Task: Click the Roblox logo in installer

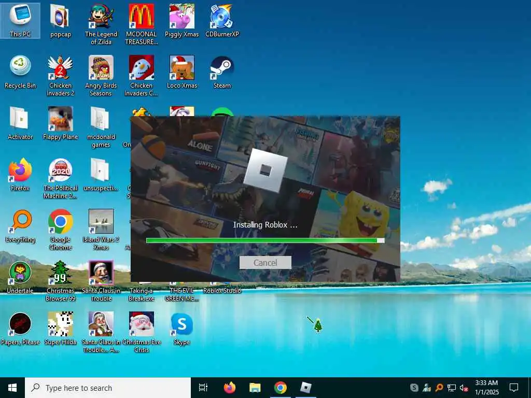Action: pyautogui.click(x=265, y=170)
